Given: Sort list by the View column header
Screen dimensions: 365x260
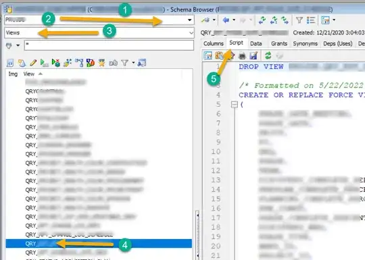Looking at the screenshot, I should tap(29, 74).
